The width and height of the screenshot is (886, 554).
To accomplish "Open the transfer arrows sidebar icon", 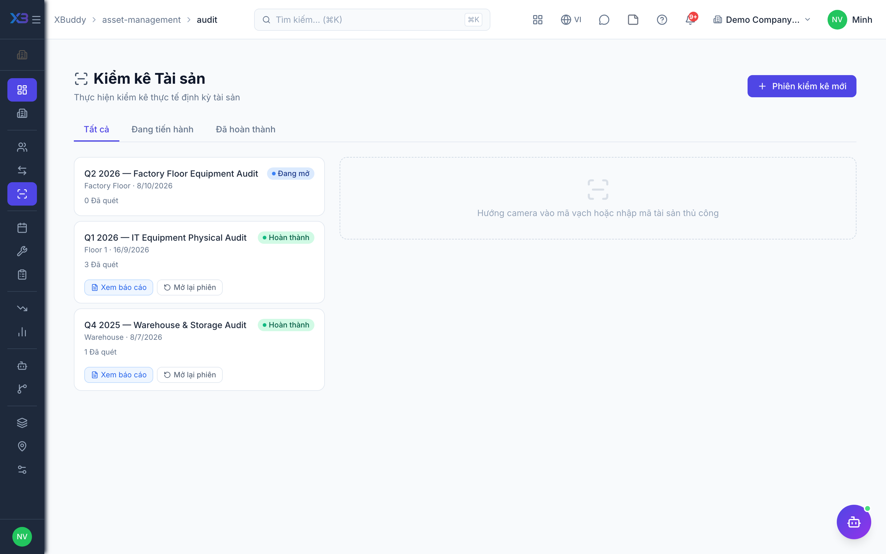I will (22, 171).
